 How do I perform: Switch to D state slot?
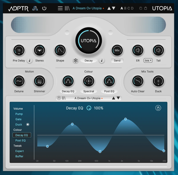[x=132, y=8]
